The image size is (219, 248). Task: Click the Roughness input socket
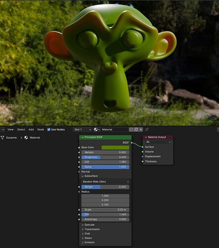(x=79, y=157)
